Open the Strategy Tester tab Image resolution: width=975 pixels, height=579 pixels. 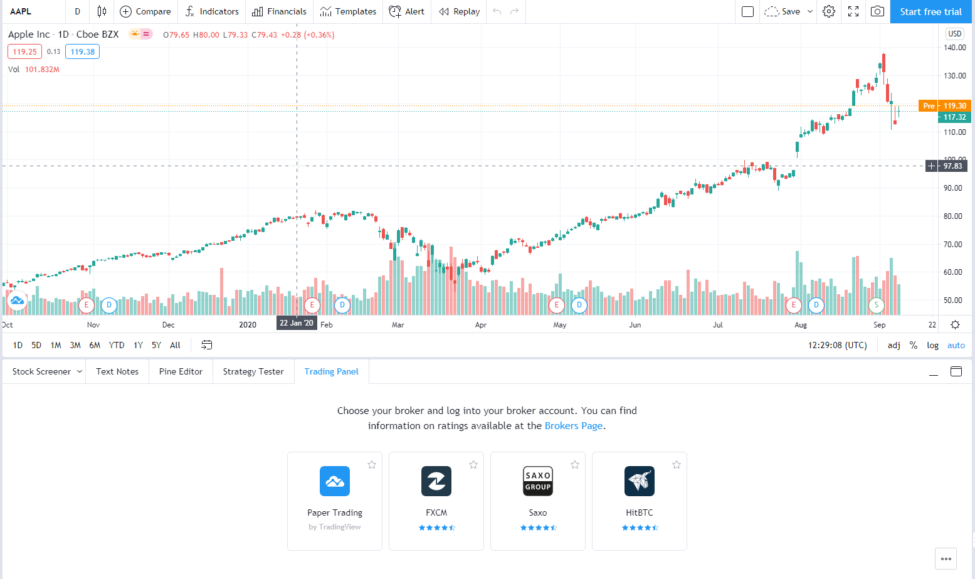pos(253,371)
